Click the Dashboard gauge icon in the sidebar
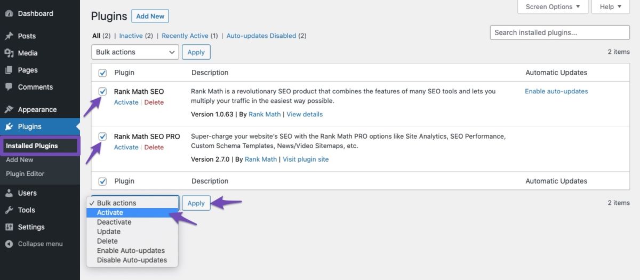Image resolution: width=640 pixels, height=280 pixels. 9,13
